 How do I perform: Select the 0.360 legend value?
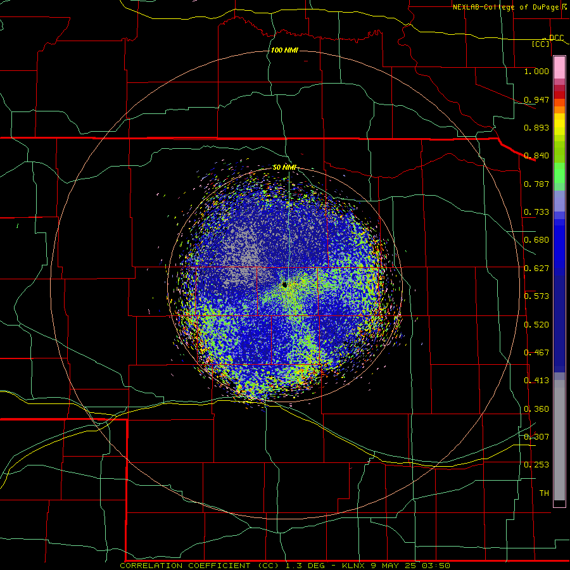click(x=536, y=409)
